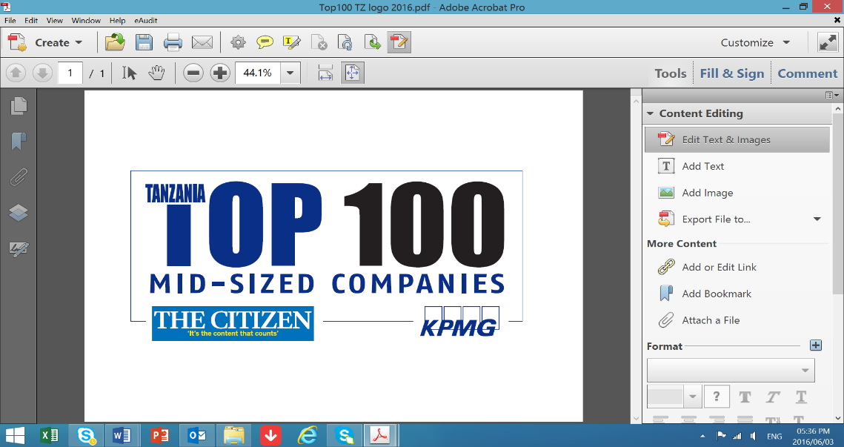Viewport: 844px width, 447px height.
Task: Open the Help menu
Action: coord(117,21)
